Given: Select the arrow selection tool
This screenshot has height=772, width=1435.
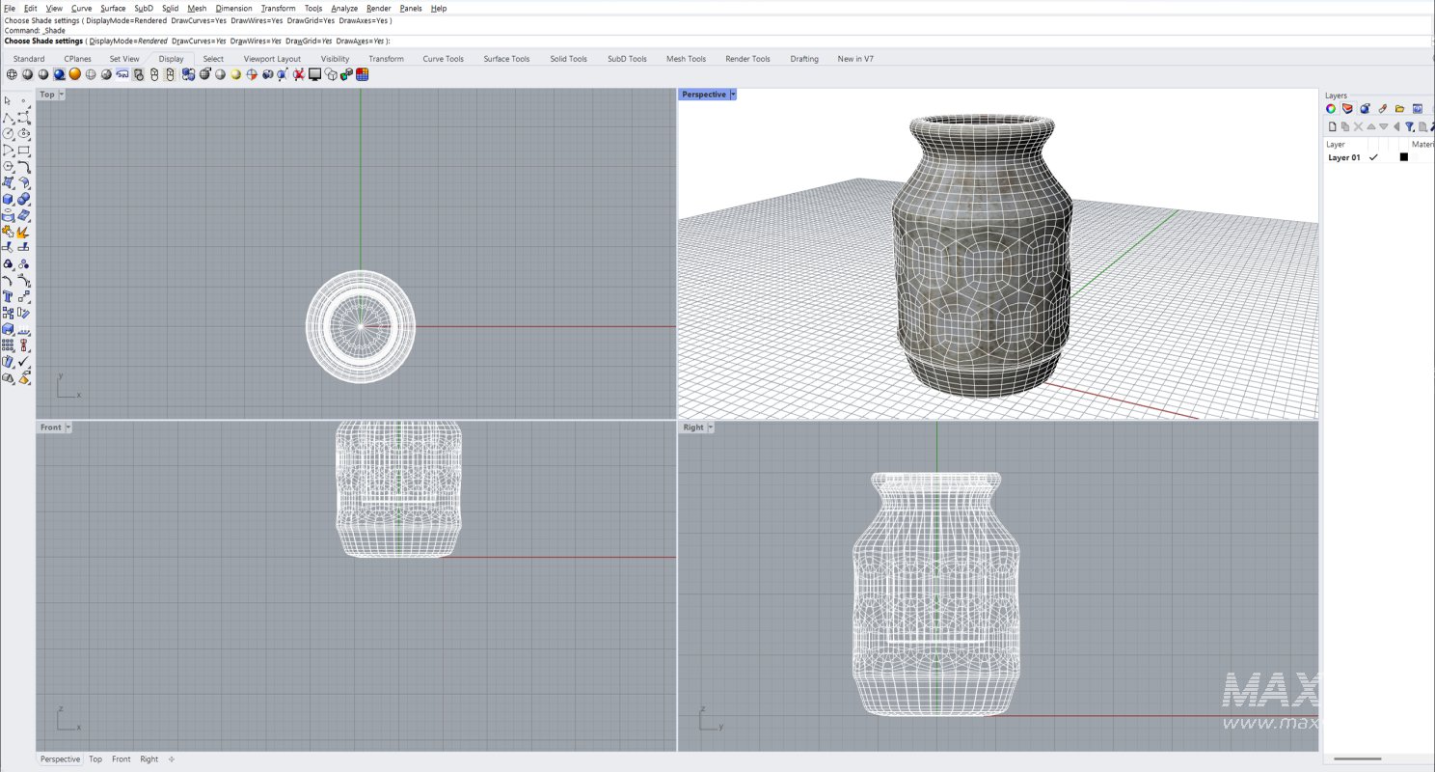Looking at the screenshot, I should click(6, 101).
